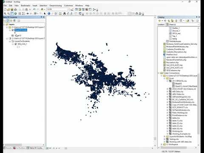204x153 pixels.
Task: Click the Open map document icon
Action: pyautogui.click(x=8, y=9)
